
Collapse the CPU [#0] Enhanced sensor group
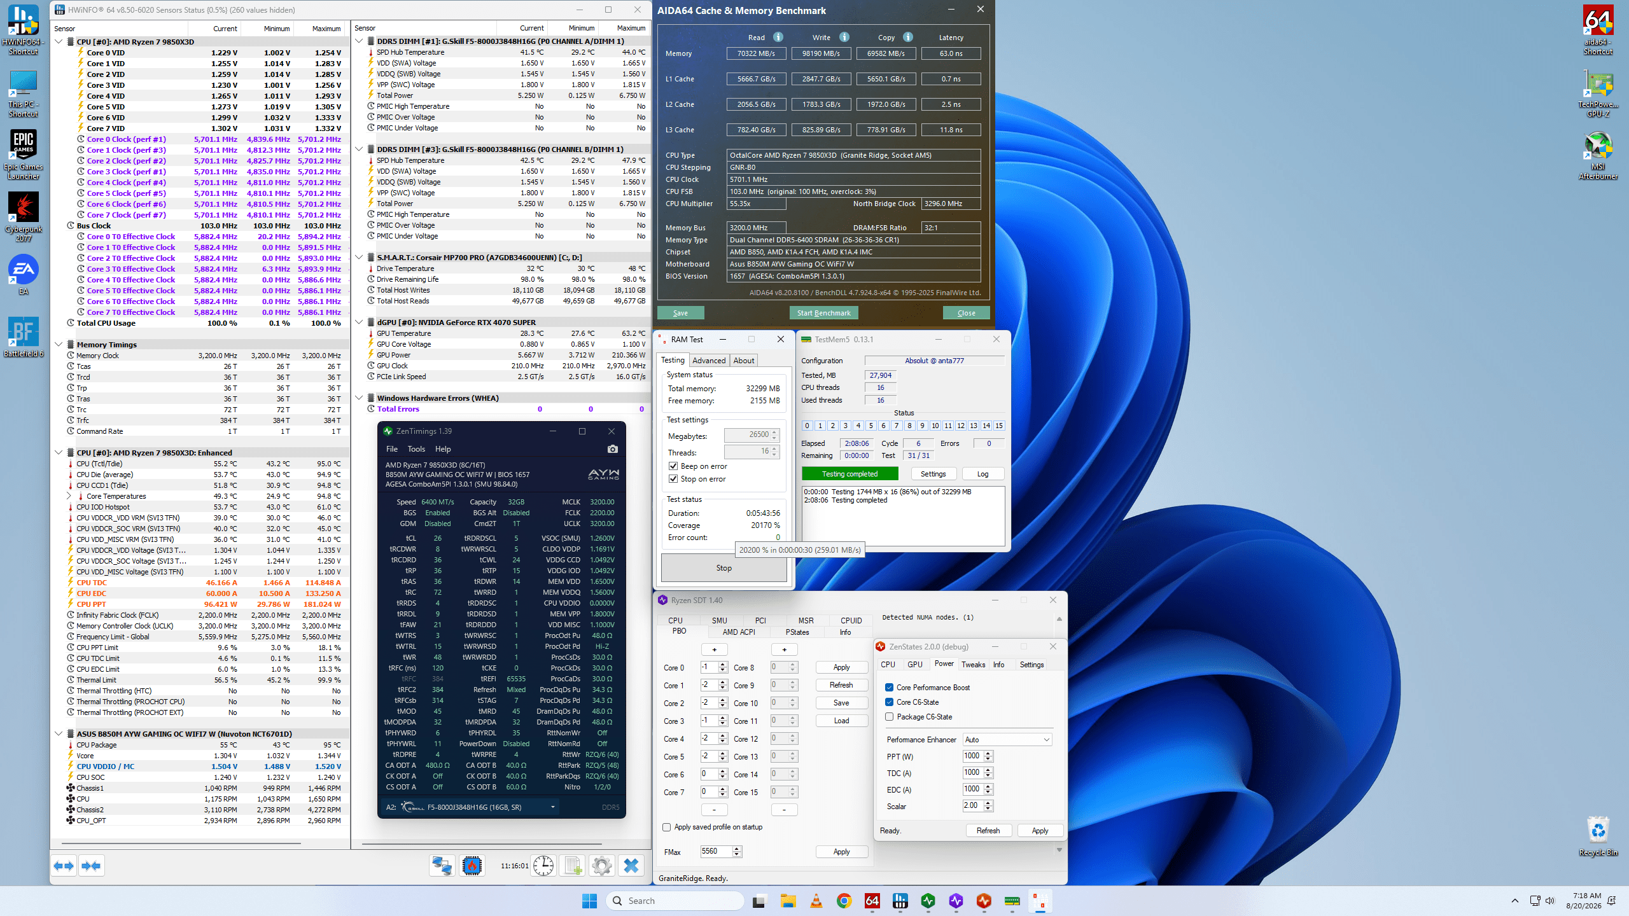click(x=59, y=453)
